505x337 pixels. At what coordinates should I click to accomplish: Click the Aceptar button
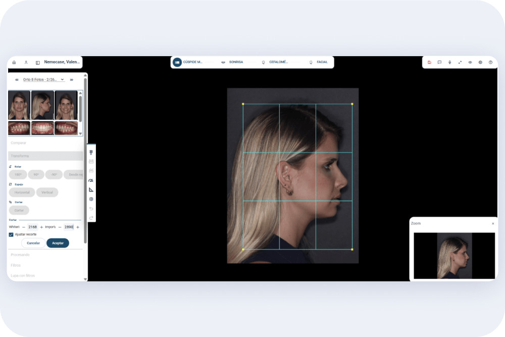pos(58,243)
